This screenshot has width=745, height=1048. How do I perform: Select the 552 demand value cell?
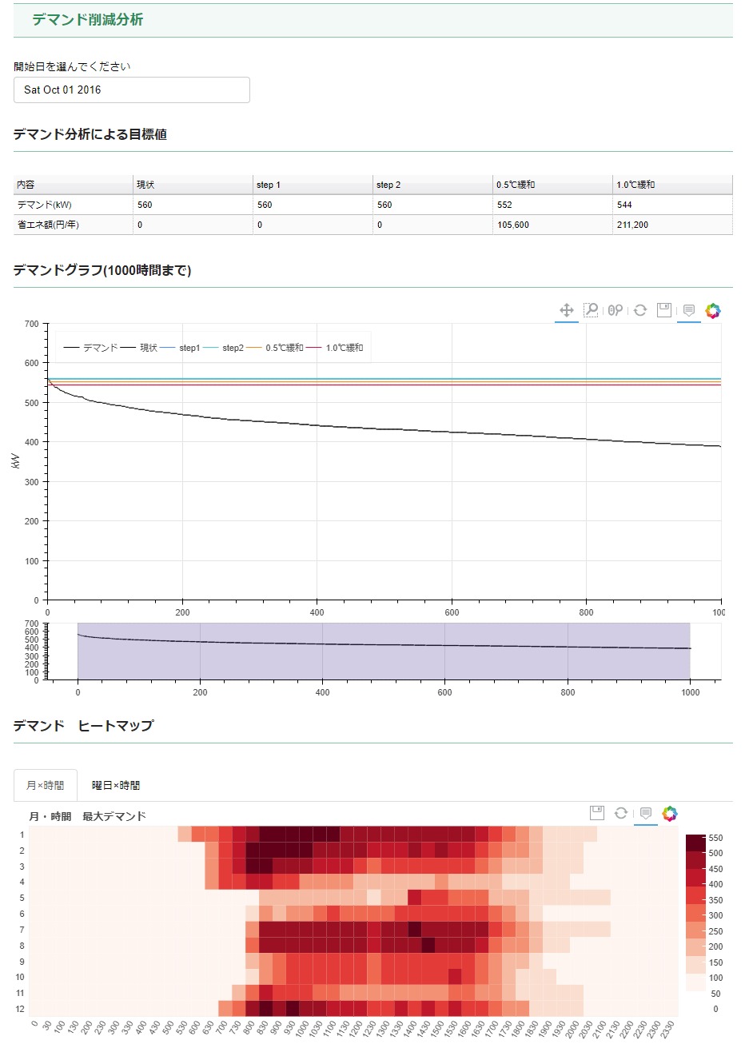[x=552, y=205]
